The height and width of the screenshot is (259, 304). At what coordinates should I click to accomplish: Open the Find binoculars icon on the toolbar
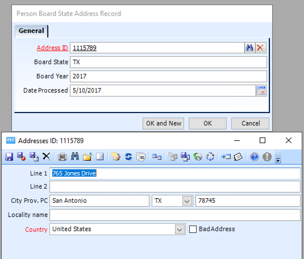click(75, 157)
